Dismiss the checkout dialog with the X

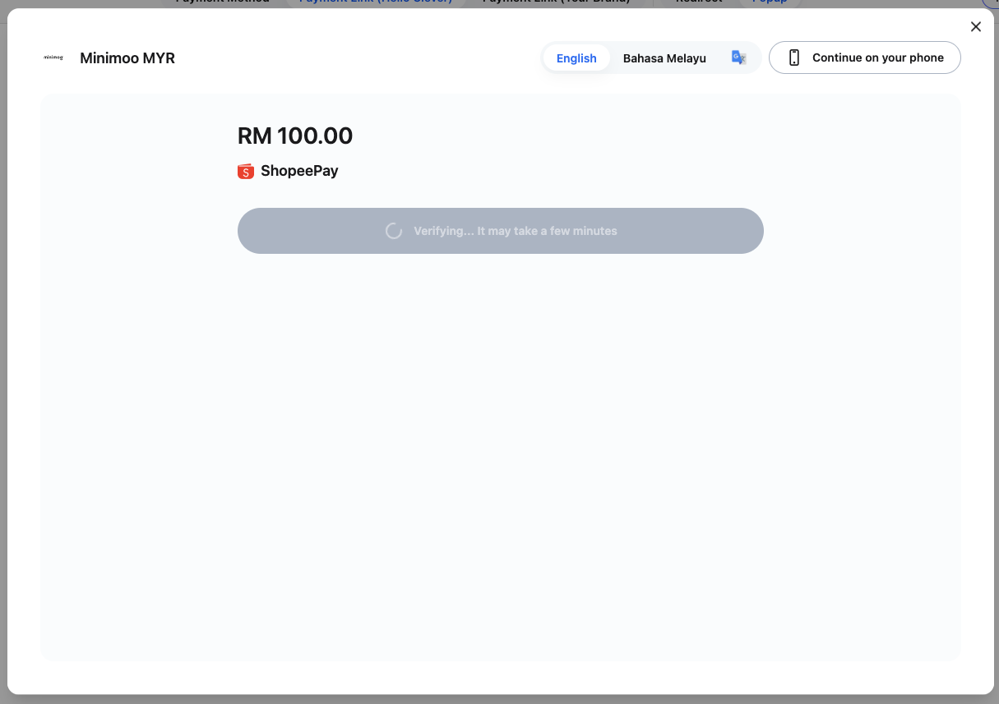click(x=975, y=26)
